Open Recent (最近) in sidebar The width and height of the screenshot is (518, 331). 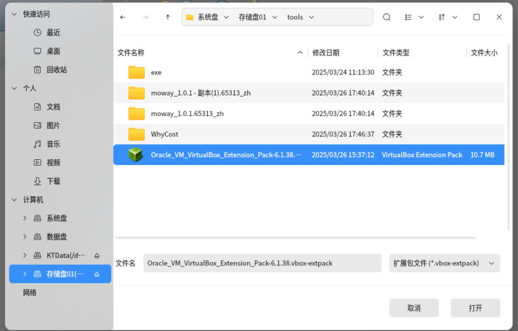53,33
